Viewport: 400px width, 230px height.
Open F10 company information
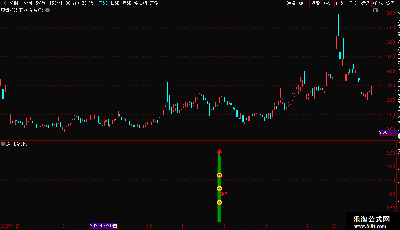point(353,3)
